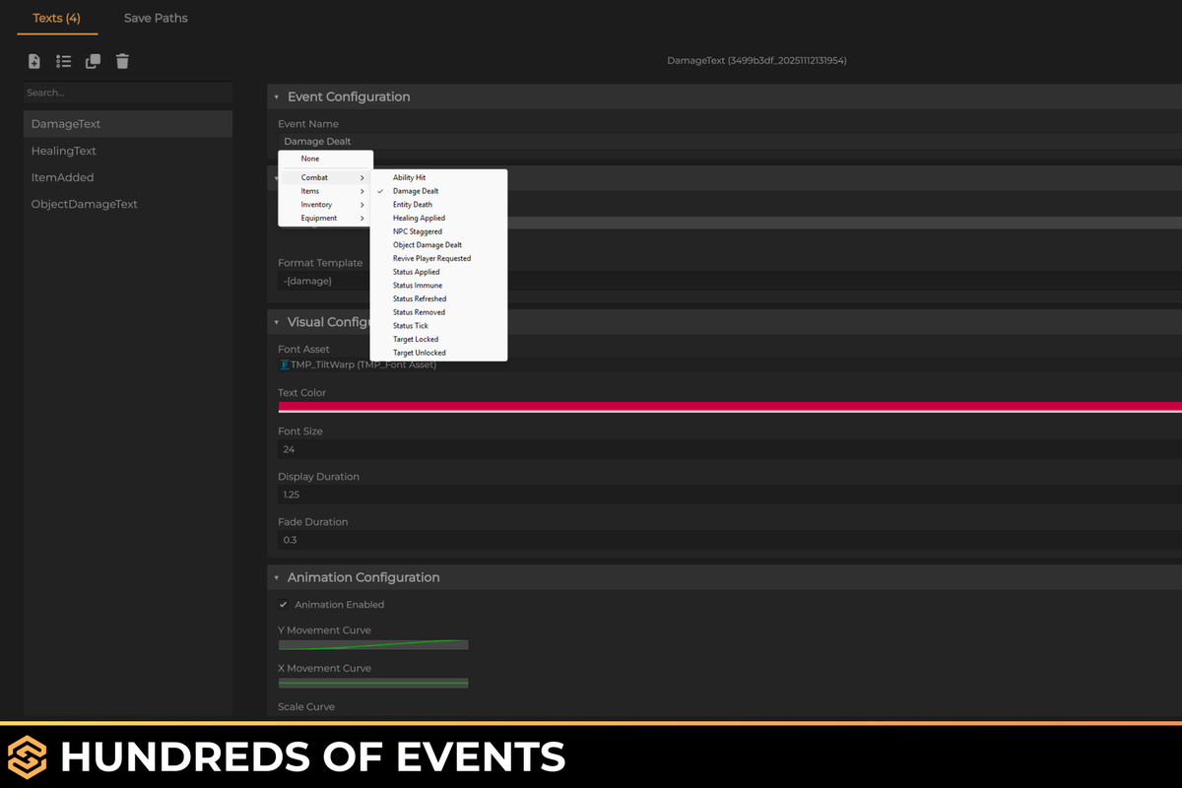Collapse the Animation Configuration section
This screenshot has width=1182, height=788.
pyautogui.click(x=274, y=577)
